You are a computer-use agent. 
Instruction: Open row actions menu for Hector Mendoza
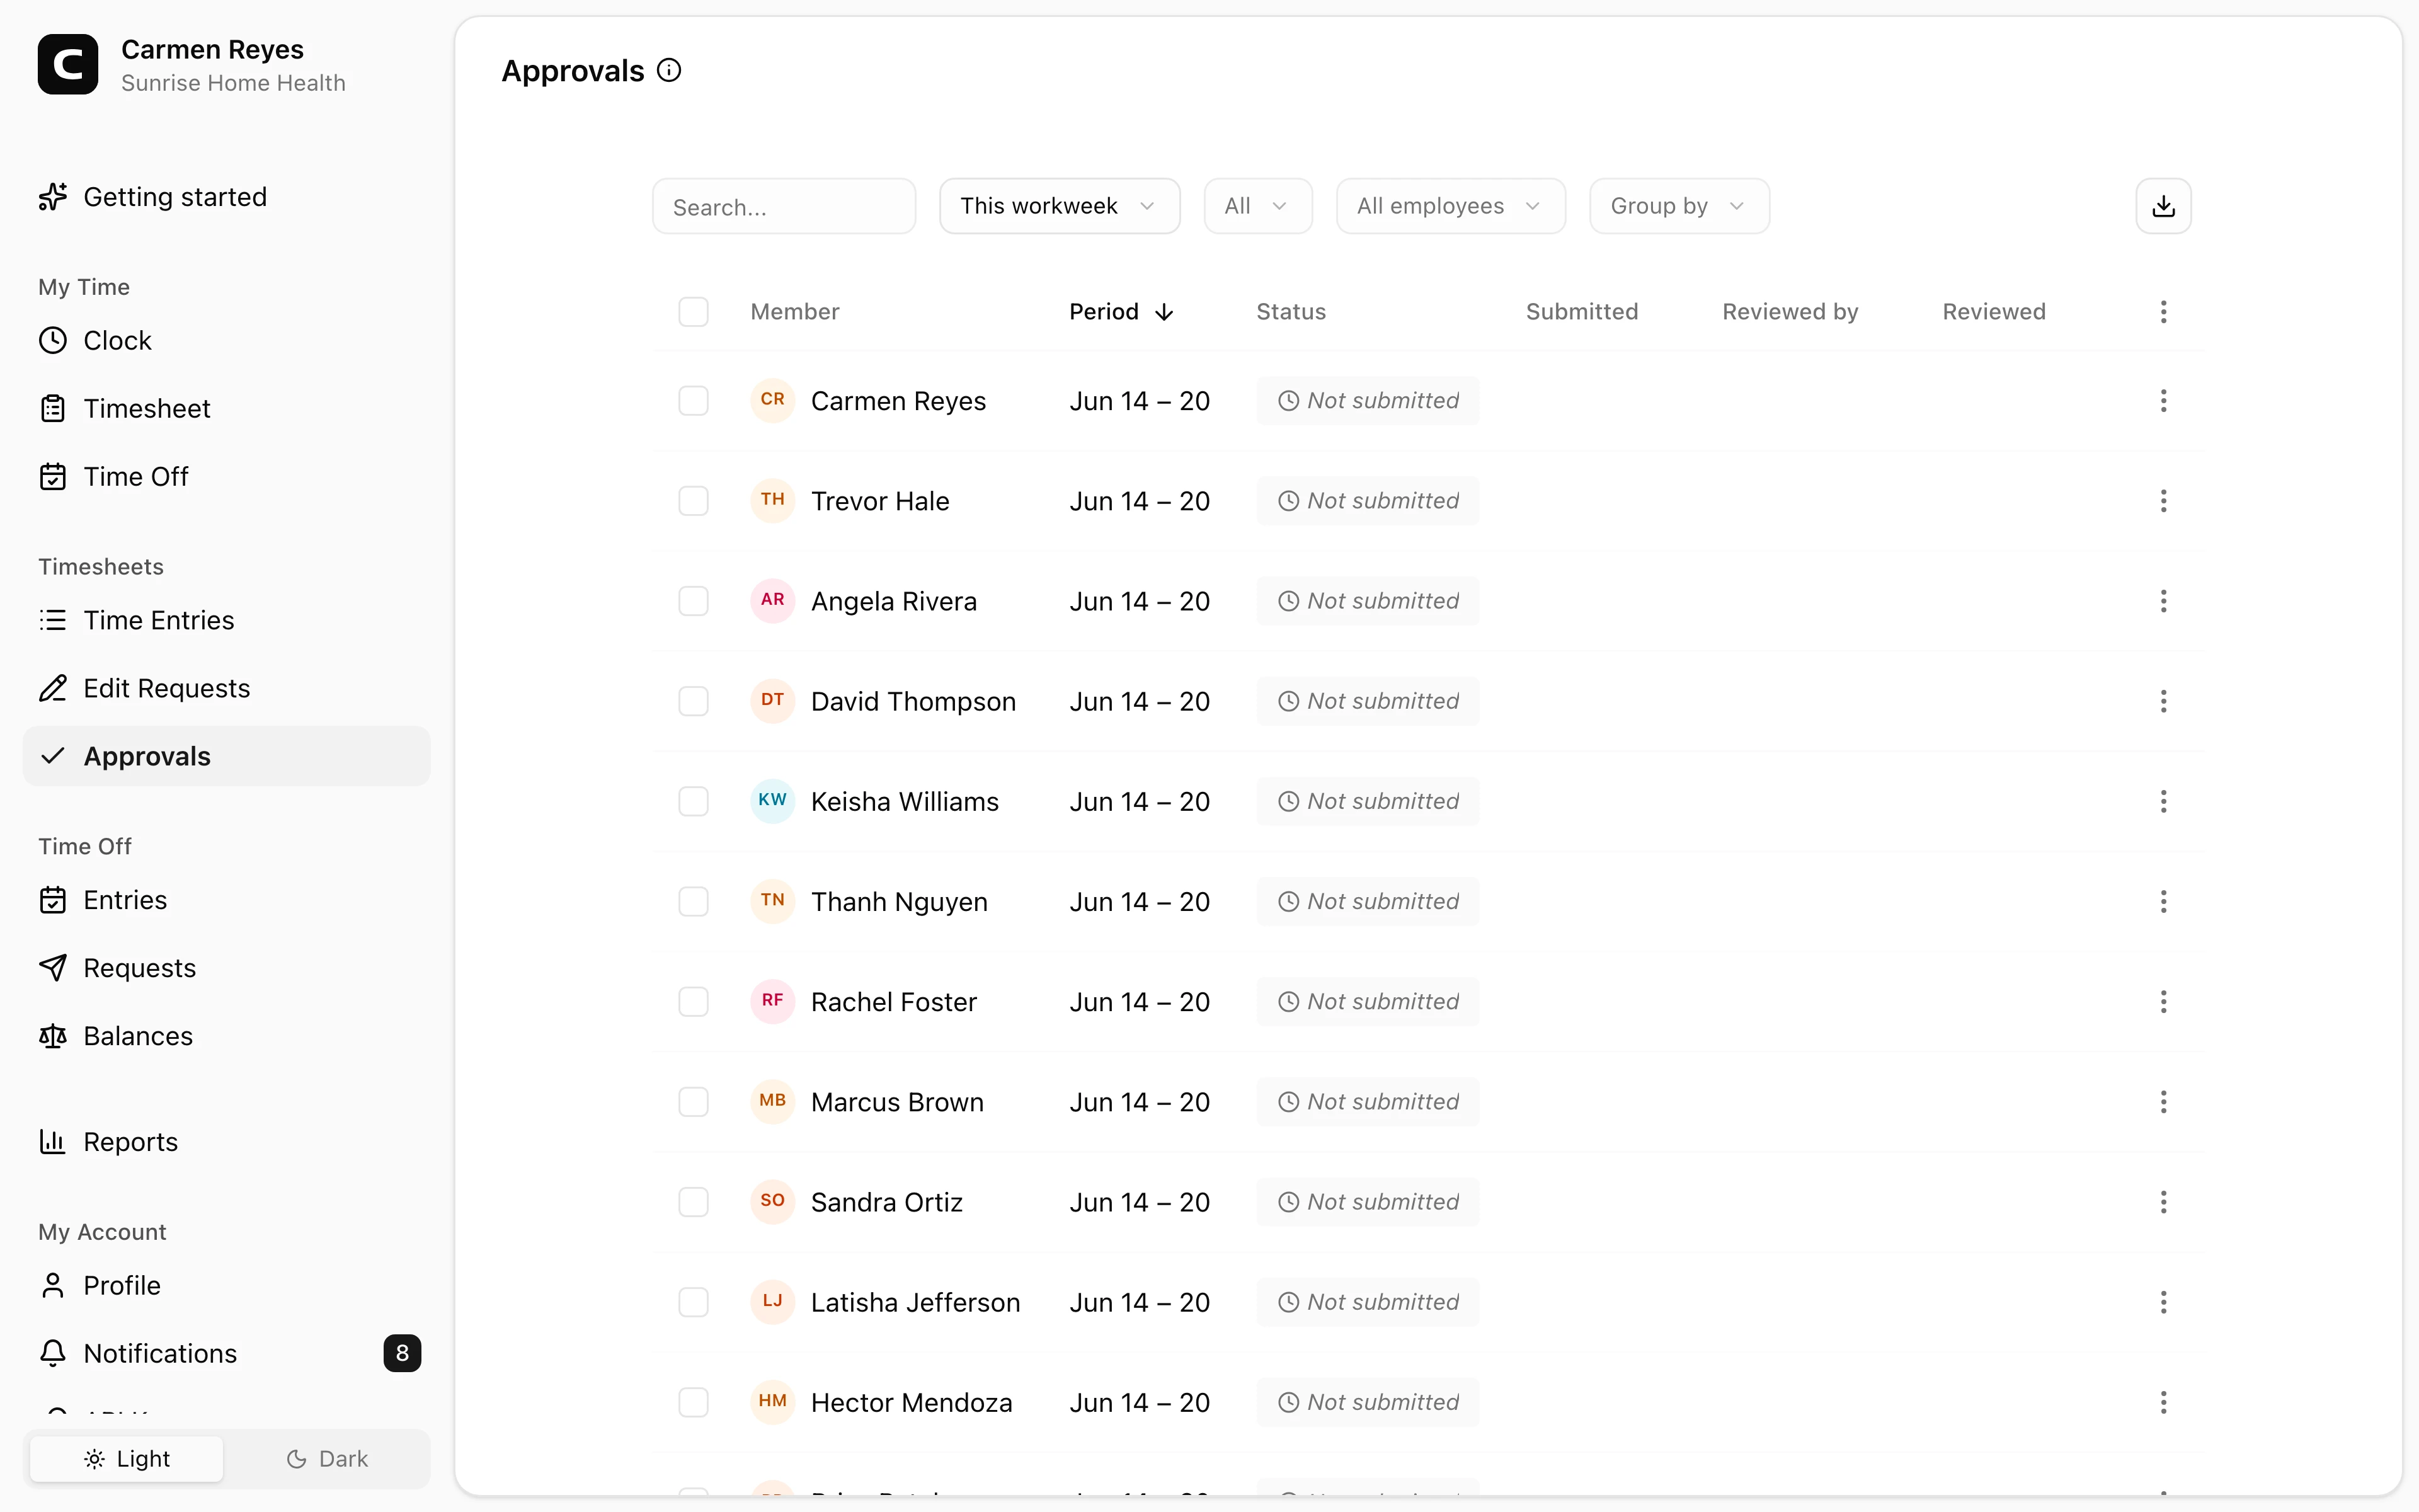click(x=2163, y=1403)
